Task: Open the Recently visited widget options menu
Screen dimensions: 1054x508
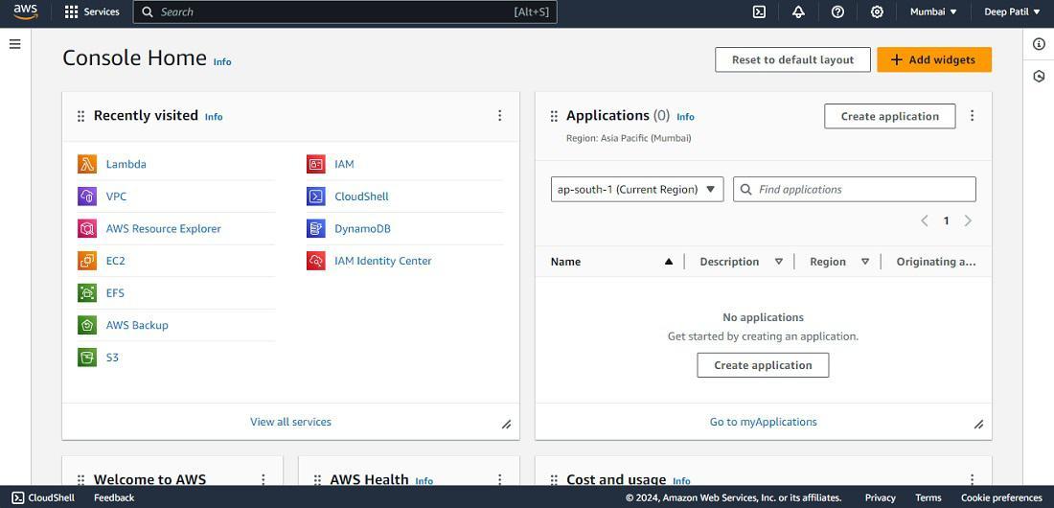Action: pos(499,116)
